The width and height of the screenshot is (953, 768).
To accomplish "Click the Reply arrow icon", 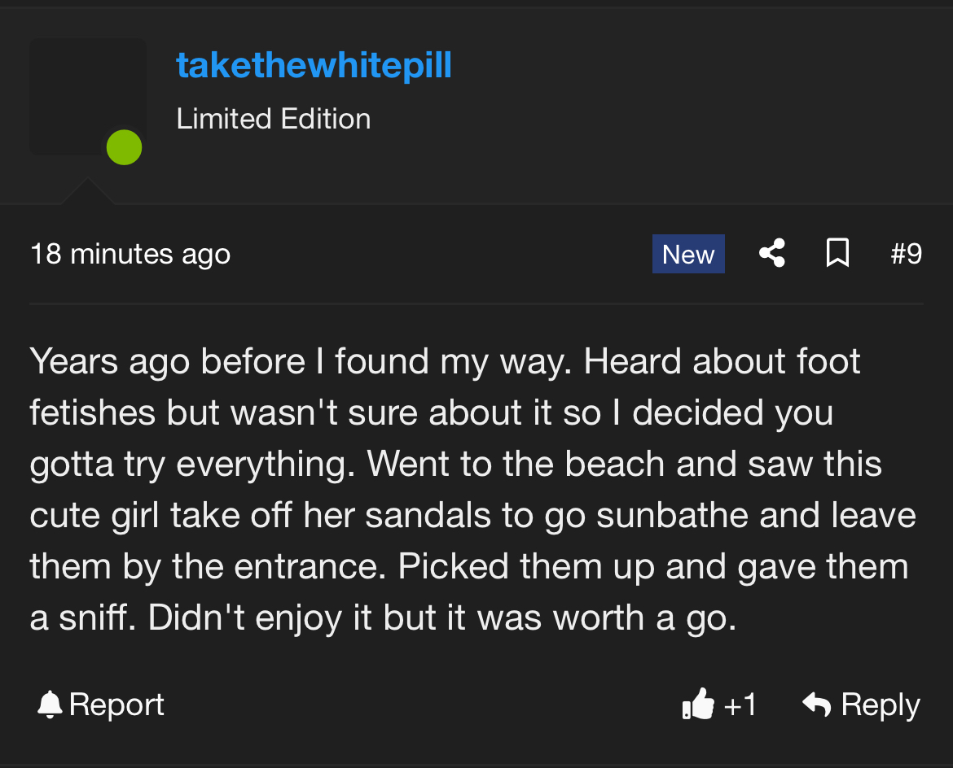I will pos(816,705).
